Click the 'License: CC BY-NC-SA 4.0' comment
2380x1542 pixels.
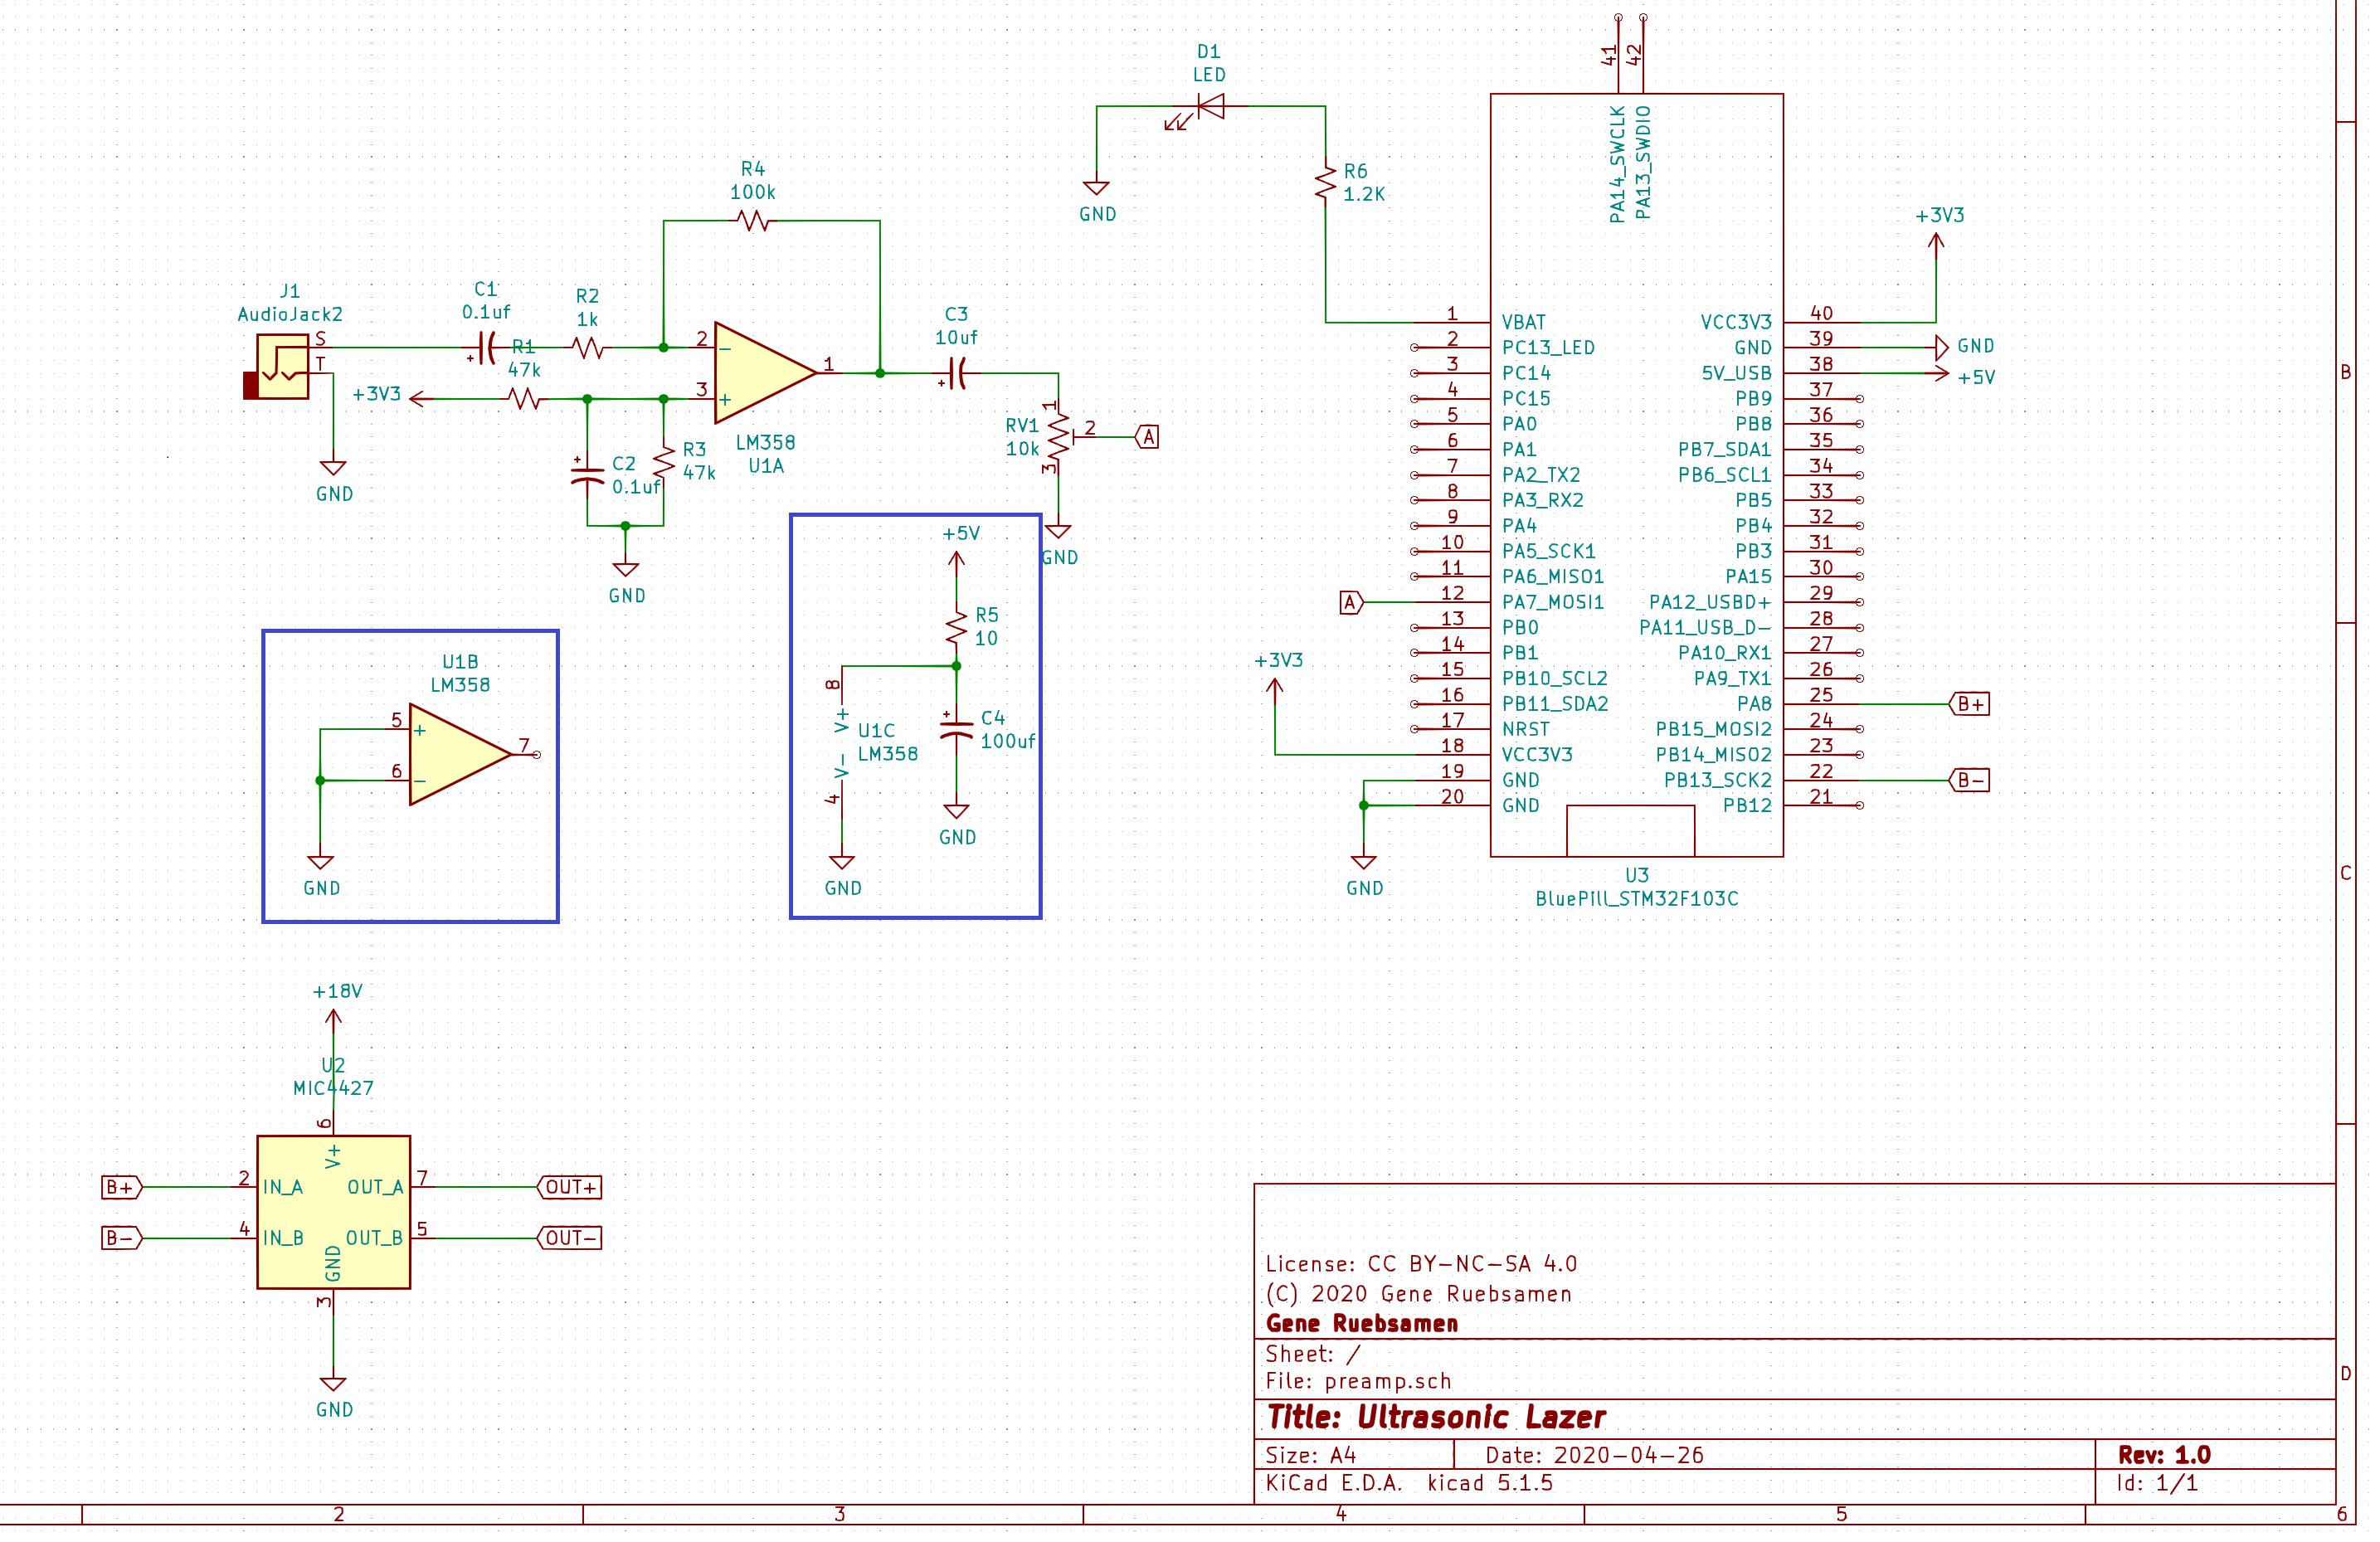pos(1422,1265)
